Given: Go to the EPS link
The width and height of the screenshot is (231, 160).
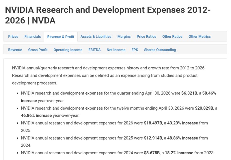Looking at the screenshot, I should coord(135,50).
